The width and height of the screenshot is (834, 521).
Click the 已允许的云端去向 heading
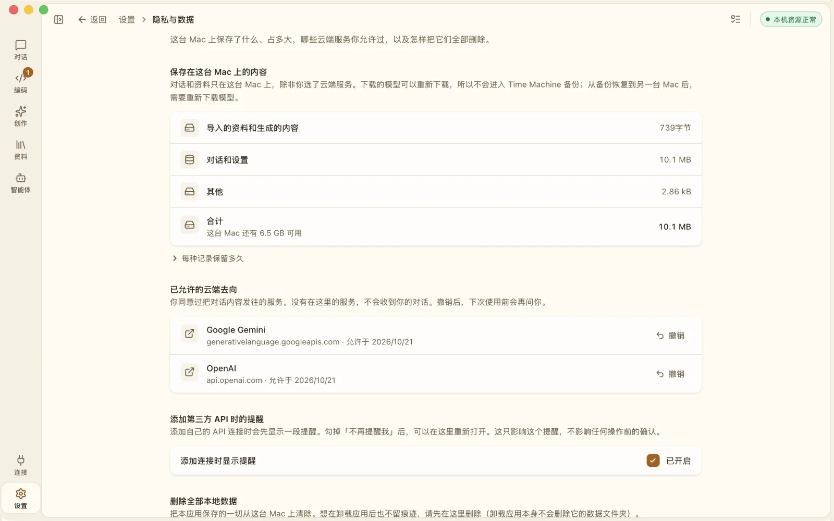(x=203, y=290)
